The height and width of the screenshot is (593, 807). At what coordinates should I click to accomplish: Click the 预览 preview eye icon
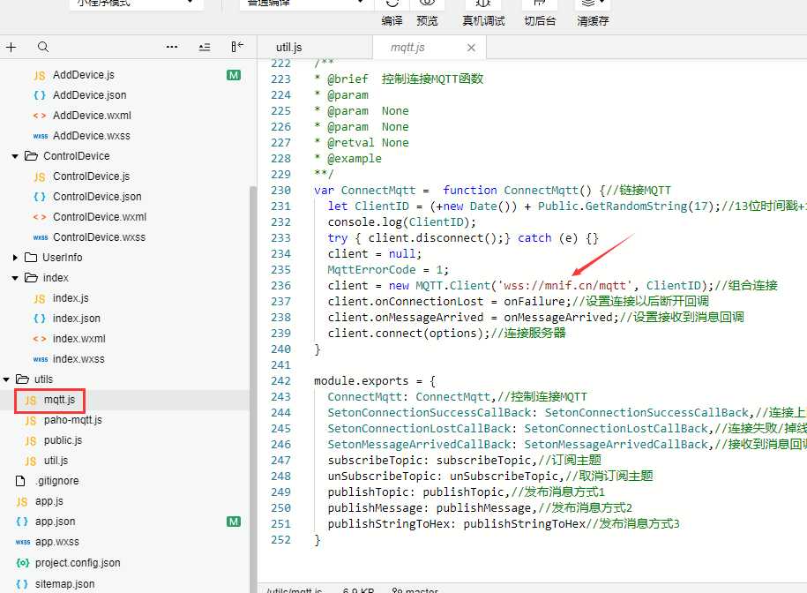[427, 5]
